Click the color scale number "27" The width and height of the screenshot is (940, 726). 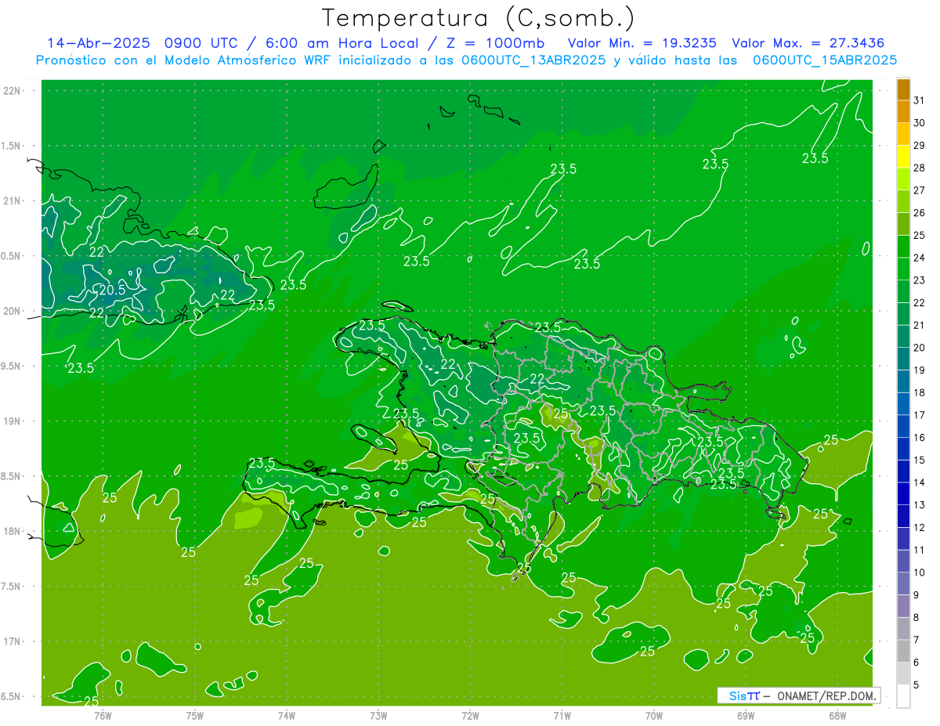coord(919,190)
